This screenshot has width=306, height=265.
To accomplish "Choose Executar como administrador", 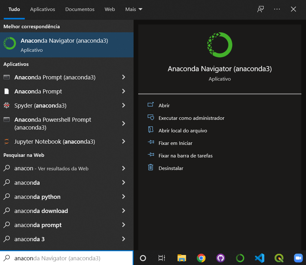I will click(x=192, y=118).
